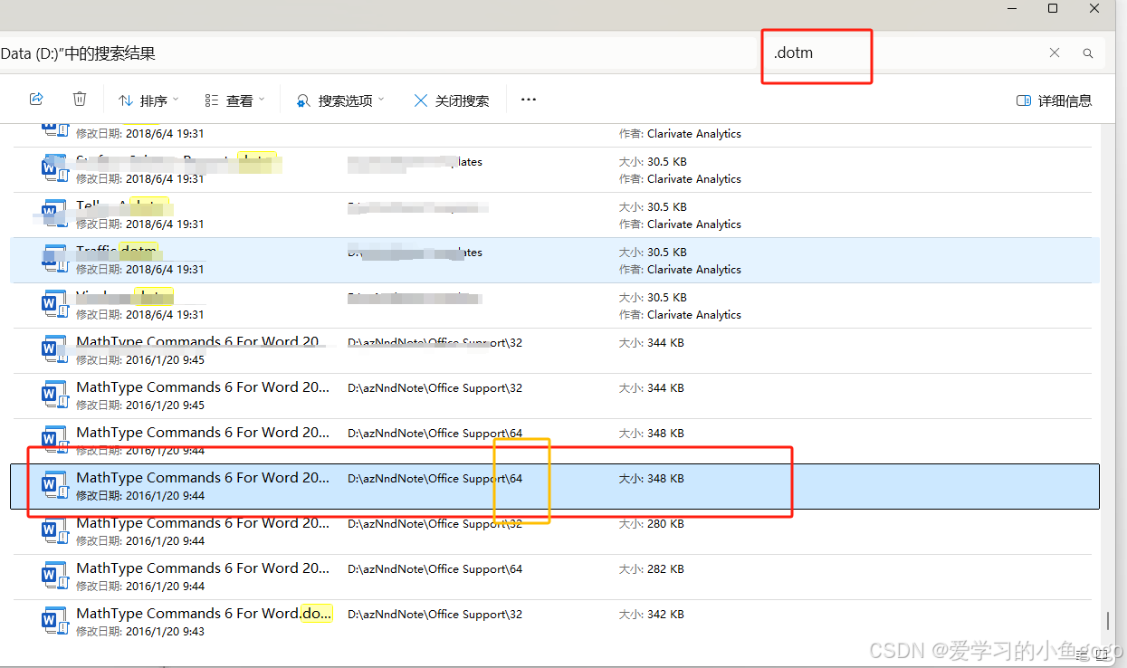The height and width of the screenshot is (668, 1127).
Task: Click the Word icon of the 280 KB file
Action: pos(54,530)
